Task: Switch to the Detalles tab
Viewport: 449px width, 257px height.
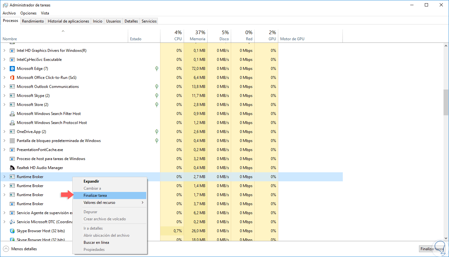Action: pos(131,21)
